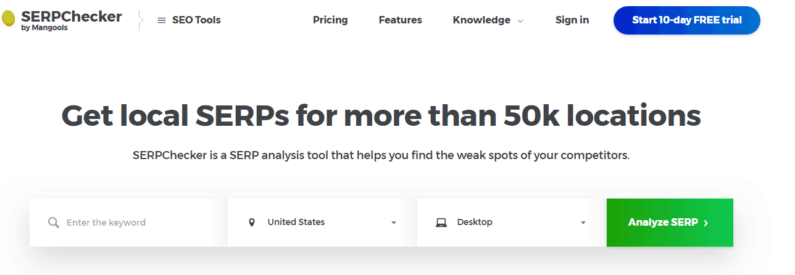The height and width of the screenshot is (275, 795).
Task: Open the hamburger menu icon beside SEO Tools
Action: 162,20
